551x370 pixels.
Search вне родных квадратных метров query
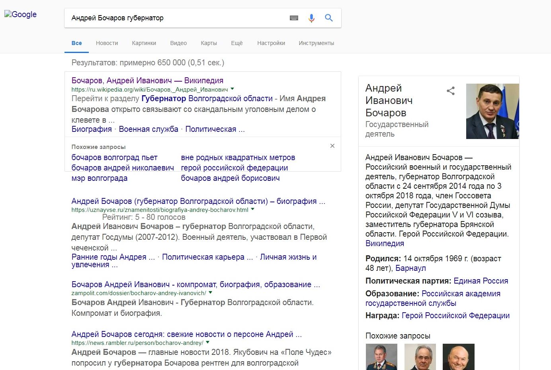238,157
